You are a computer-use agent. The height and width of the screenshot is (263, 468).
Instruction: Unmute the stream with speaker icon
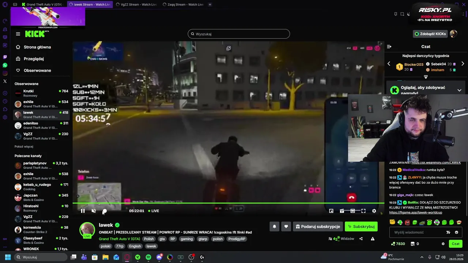point(94,211)
